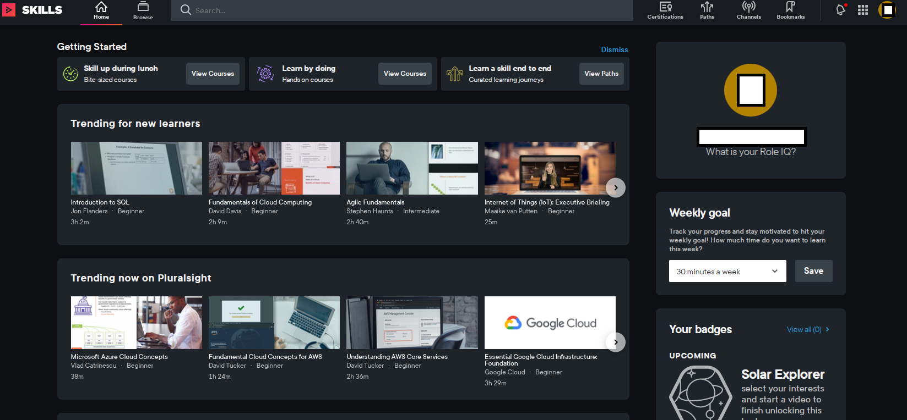Click the View Paths button

601,74
